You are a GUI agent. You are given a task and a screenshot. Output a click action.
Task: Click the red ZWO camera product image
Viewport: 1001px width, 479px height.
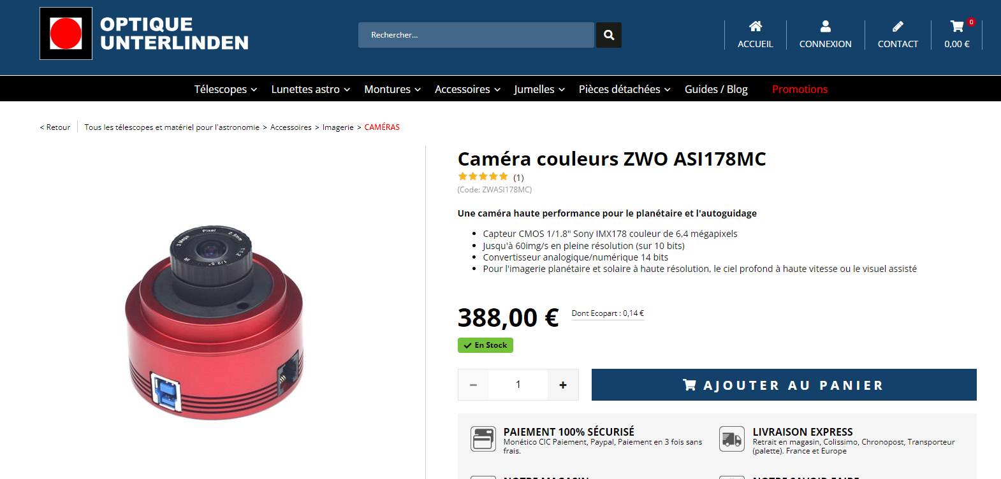click(214, 322)
